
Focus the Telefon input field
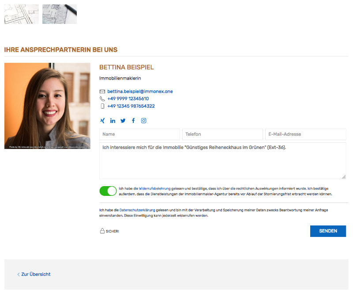(x=223, y=134)
